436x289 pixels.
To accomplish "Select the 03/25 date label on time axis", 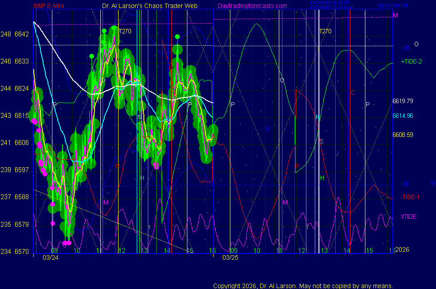I will pyautogui.click(x=230, y=257).
